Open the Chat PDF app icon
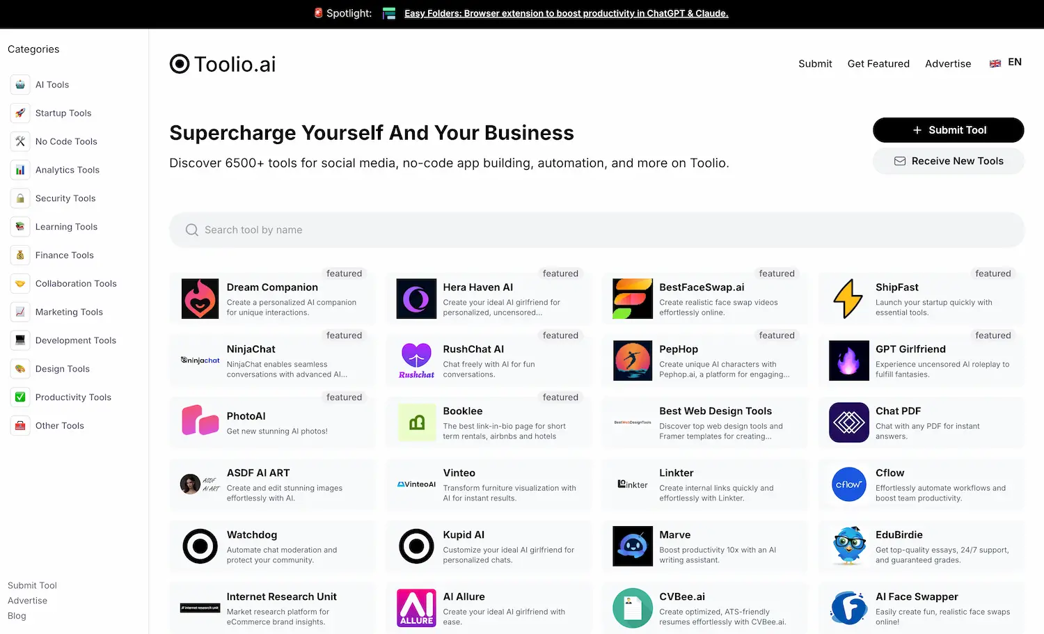The width and height of the screenshot is (1044, 634). click(848, 422)
